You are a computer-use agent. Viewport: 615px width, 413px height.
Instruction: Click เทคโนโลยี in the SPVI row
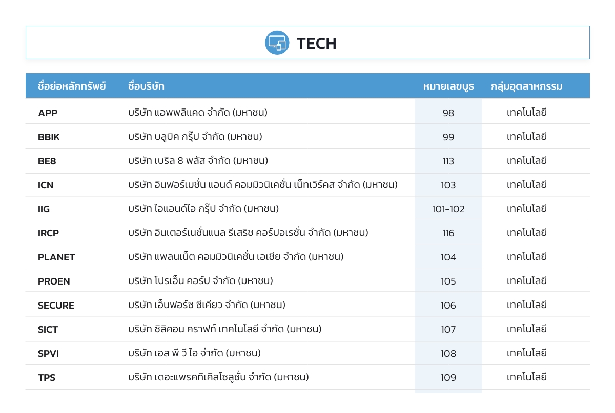[x=527, y=353]
